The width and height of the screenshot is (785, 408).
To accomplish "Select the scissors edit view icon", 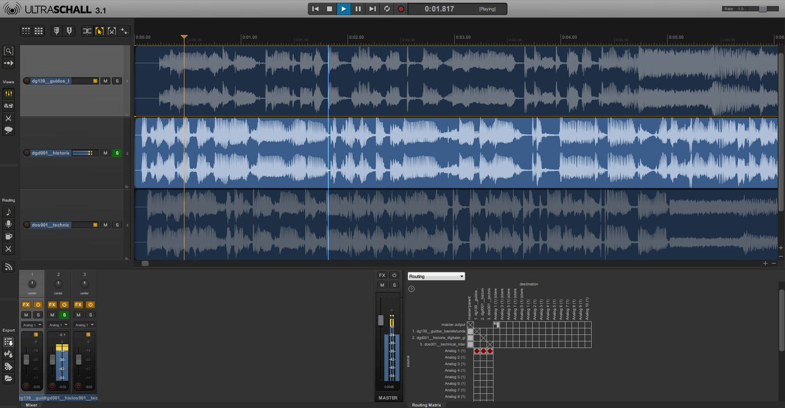I will (9, 118).
